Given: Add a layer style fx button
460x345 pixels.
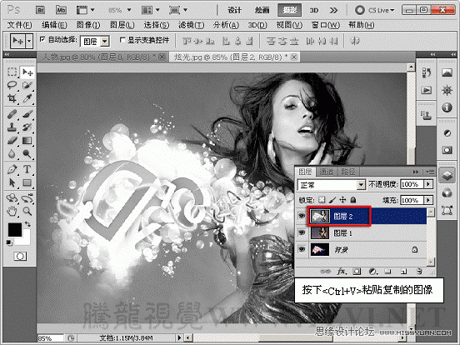Looking at the screenshot, I should (x=342, y=272).
